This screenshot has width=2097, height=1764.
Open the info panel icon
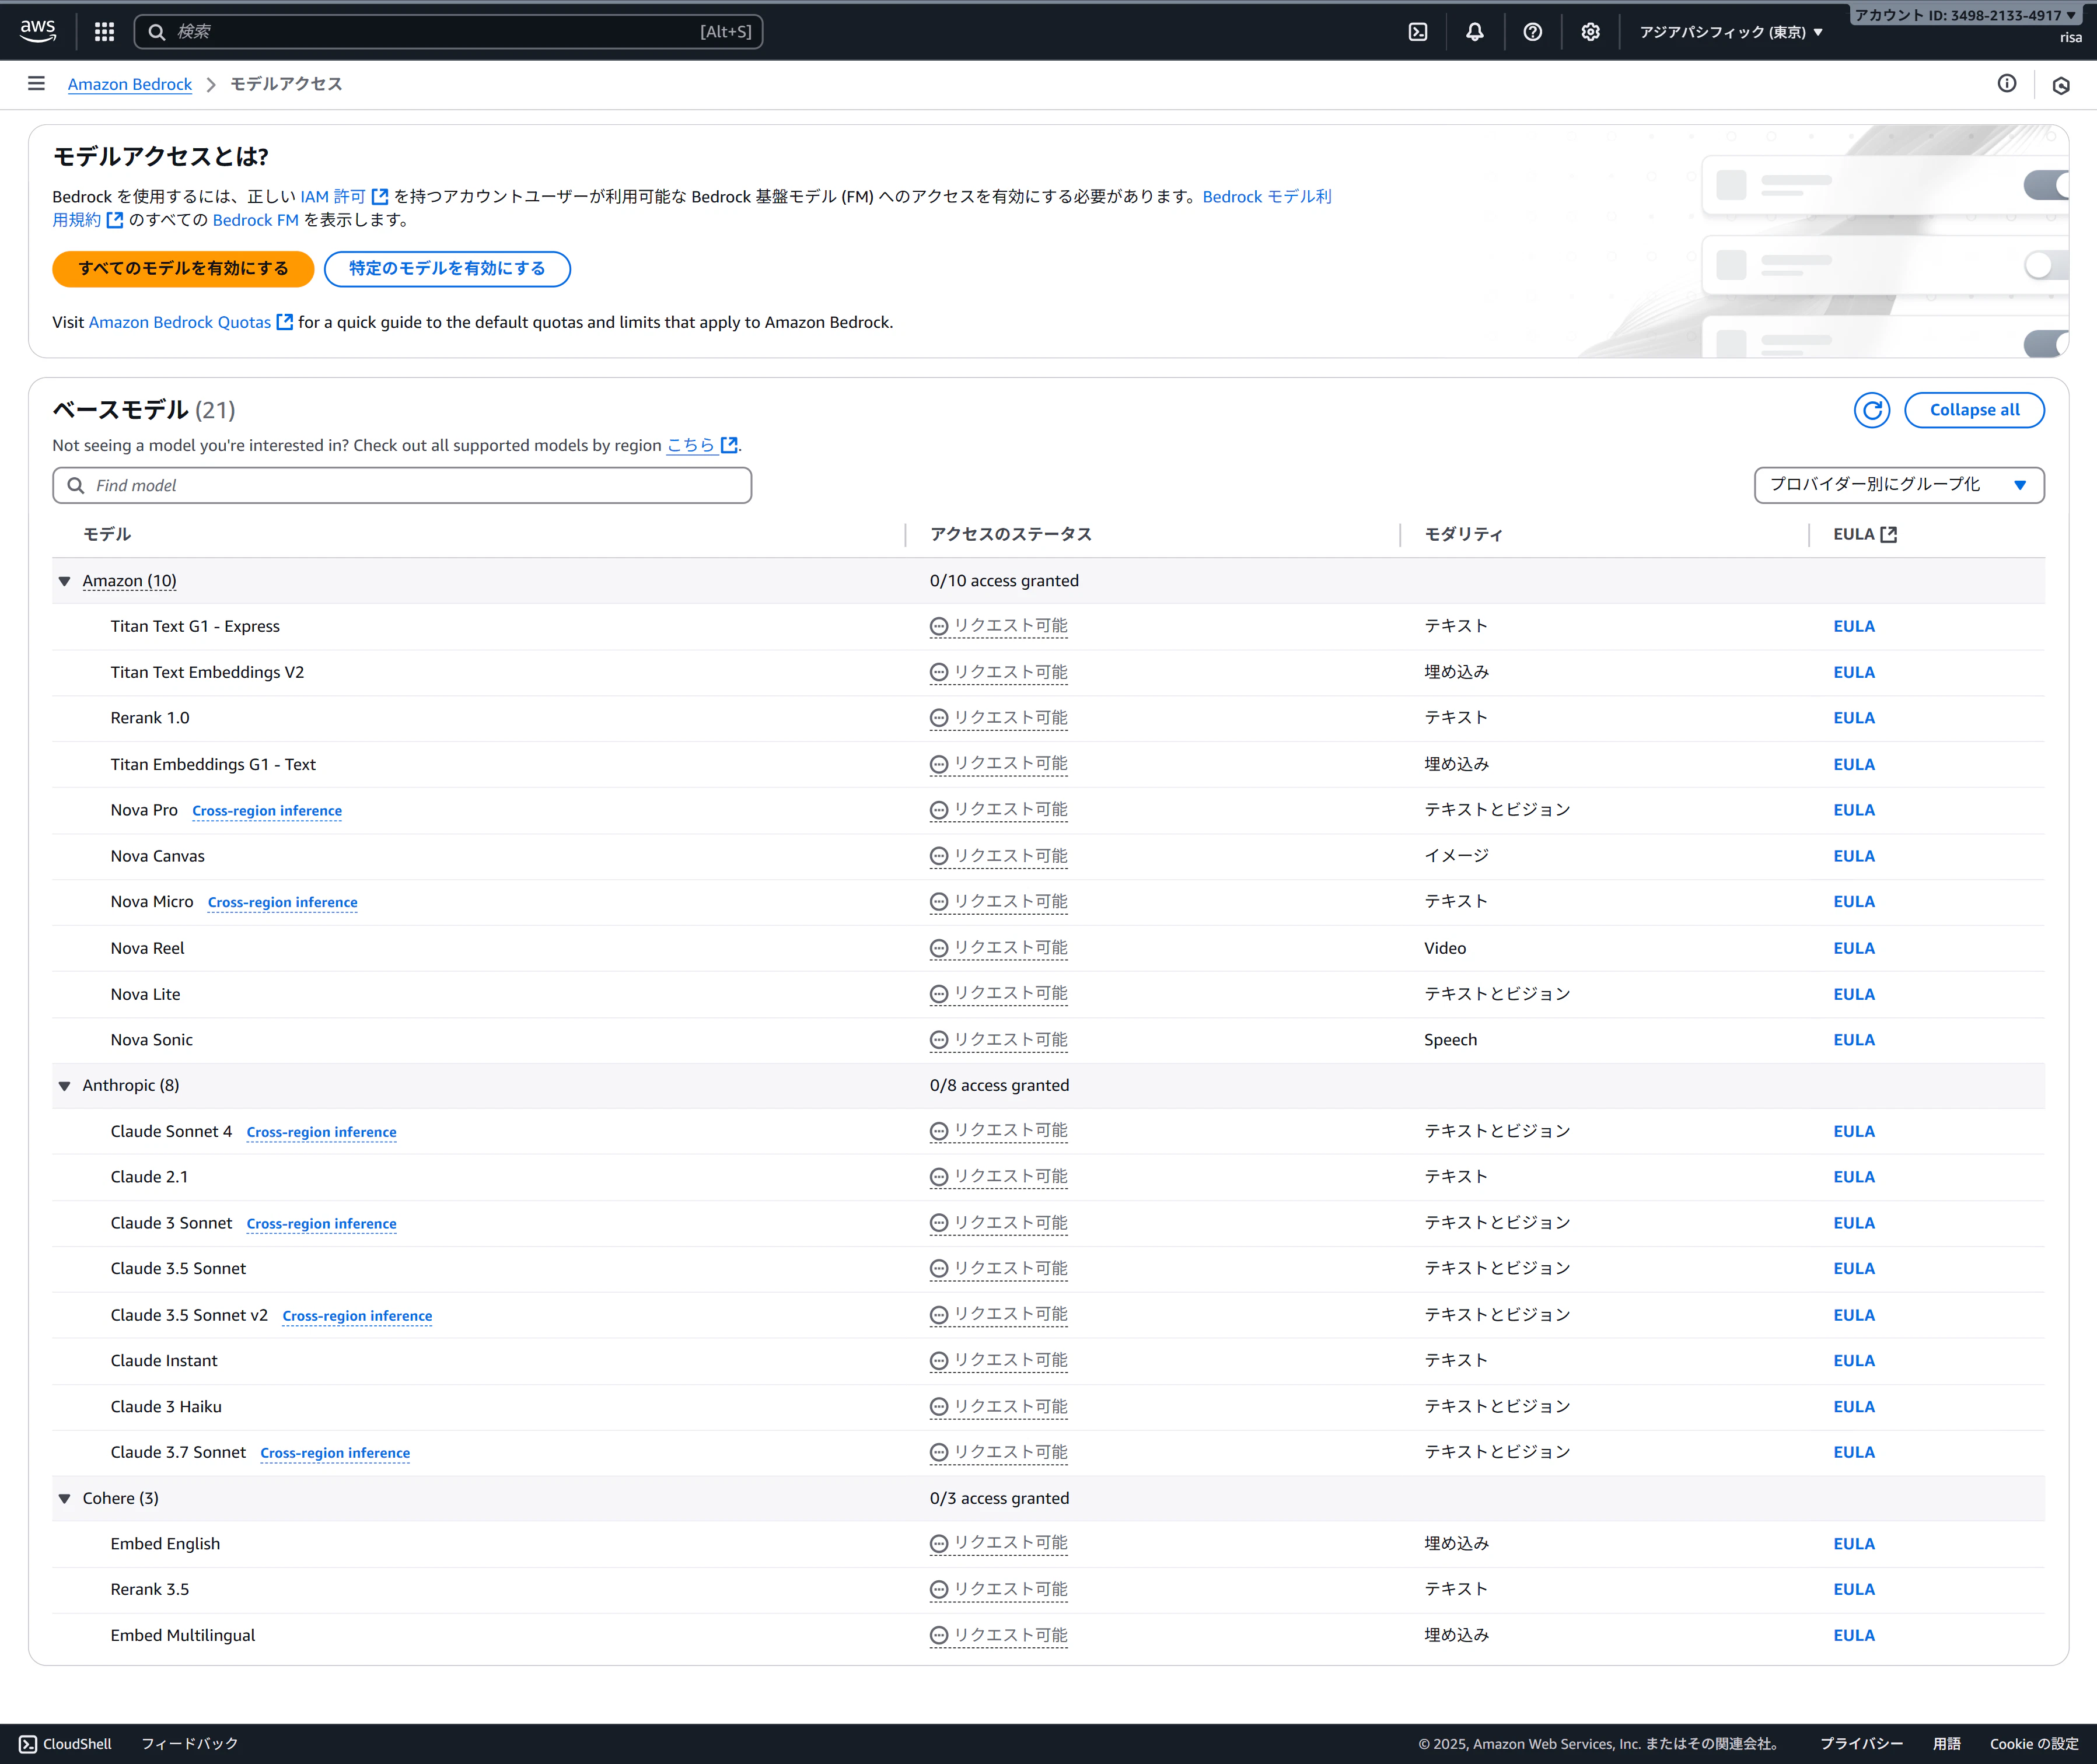pyautogui.click(x=2007, y=84)
